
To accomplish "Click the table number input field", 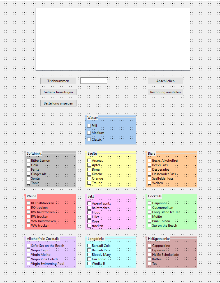I will [94, 81].
